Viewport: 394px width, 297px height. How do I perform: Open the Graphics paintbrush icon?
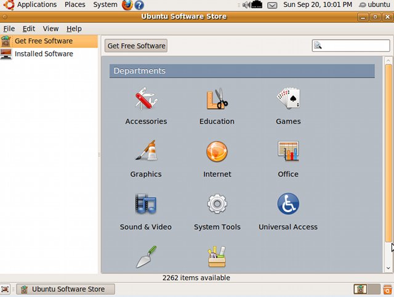[x=147, y=151]
